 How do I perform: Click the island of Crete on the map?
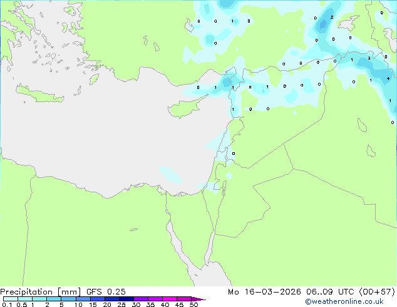[39, 94]
